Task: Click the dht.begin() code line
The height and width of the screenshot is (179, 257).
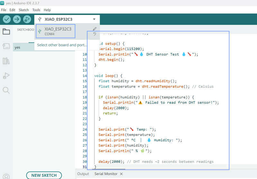Action: [111, 60]
